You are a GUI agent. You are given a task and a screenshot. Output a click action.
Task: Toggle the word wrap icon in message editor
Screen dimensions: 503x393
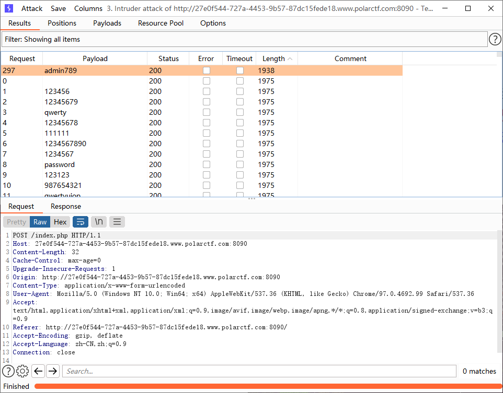(81, 222)
